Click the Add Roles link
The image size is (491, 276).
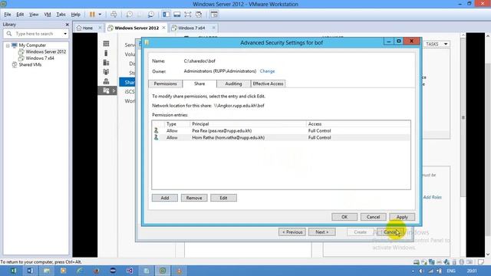432,197
